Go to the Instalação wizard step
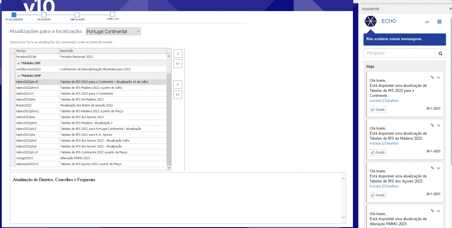452x228 pixels. click(x=77, y=15)
